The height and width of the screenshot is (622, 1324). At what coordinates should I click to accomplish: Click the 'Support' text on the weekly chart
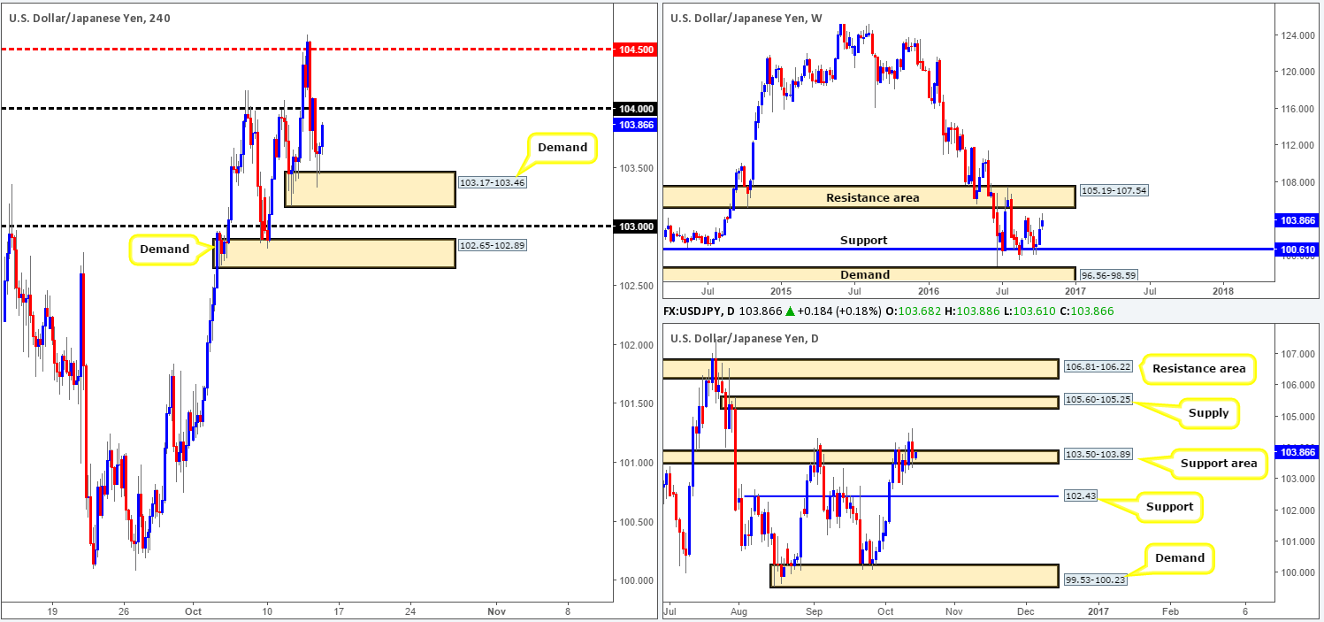pos(864,241)
